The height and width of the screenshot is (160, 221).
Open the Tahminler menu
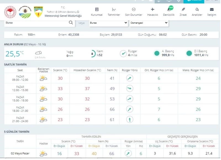[x=114, y=12]
